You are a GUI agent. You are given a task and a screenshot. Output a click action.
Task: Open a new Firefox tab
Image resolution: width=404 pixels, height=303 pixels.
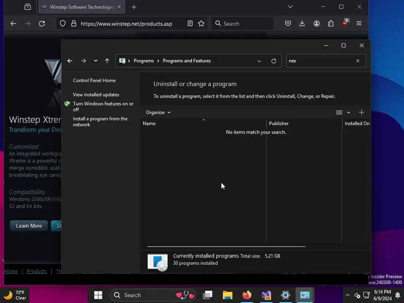(134, 7)
